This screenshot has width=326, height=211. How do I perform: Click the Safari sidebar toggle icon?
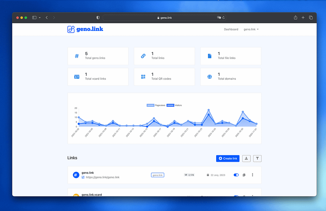[34, 18]
